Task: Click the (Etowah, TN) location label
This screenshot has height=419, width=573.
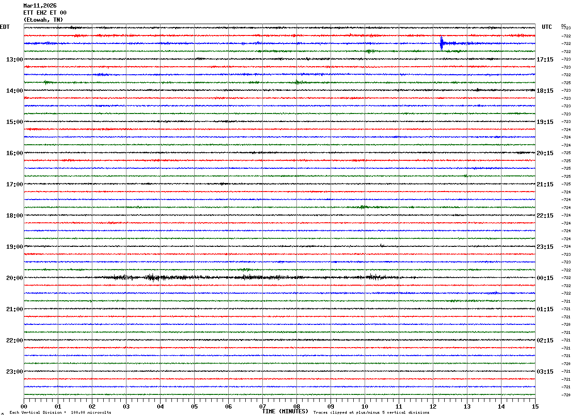Action: pos(43,20)
